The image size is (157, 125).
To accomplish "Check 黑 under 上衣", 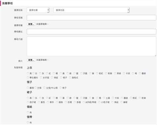I will [x=28, y=73].
